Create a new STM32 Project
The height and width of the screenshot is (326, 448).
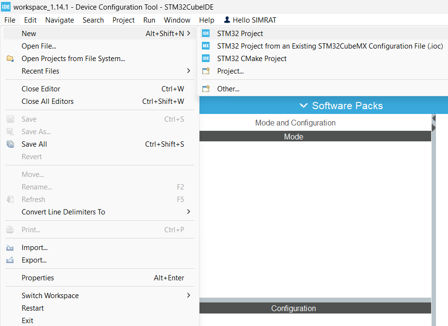[x=323, y=34]
